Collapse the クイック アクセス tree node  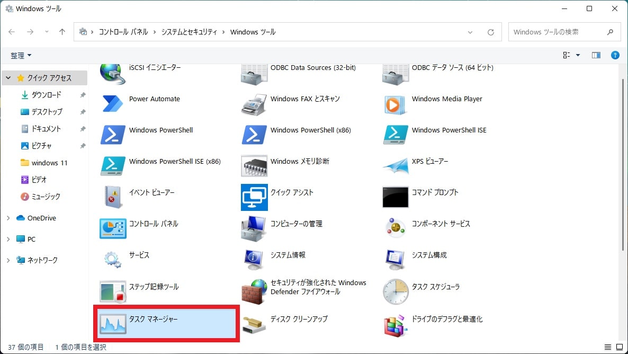tap(8, 78)
